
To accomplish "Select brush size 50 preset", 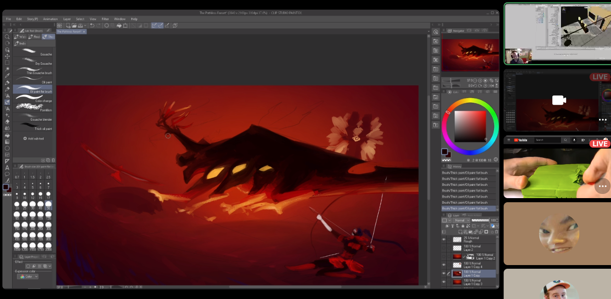I will coord(48,205).
